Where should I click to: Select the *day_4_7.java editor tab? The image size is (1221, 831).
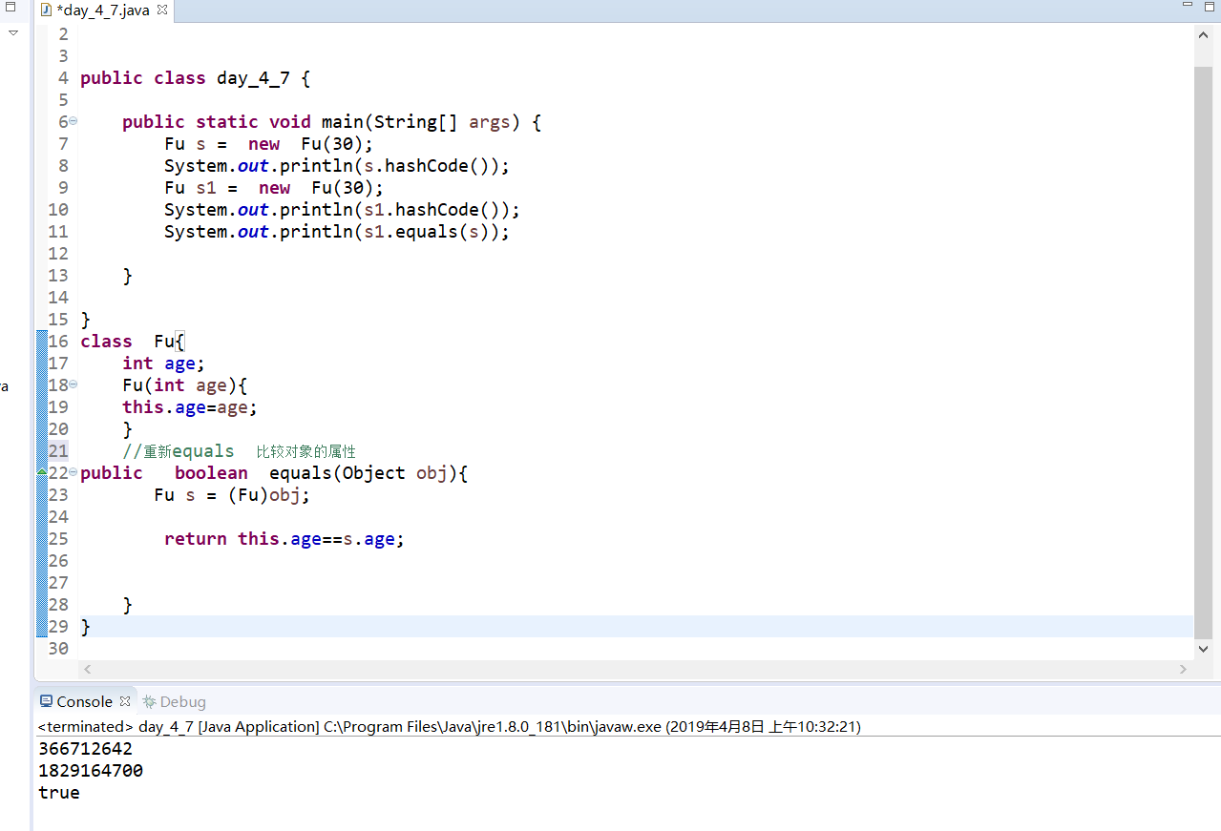(x=104, y=10)
